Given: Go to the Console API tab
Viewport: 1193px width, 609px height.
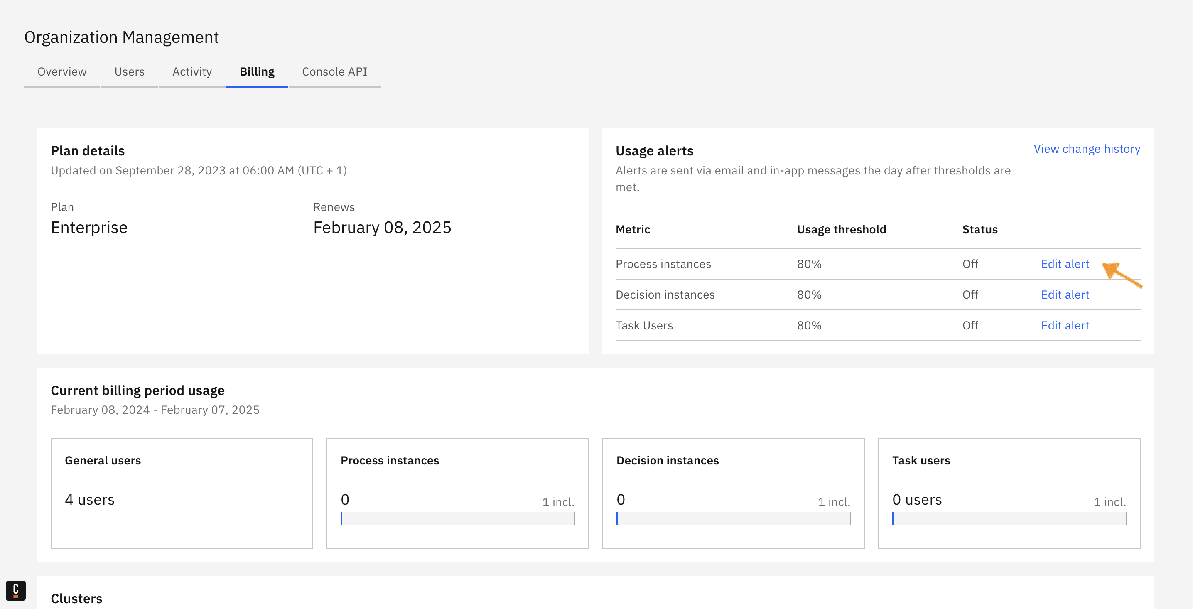Looking at the screenshot, I should pos(334,72).
